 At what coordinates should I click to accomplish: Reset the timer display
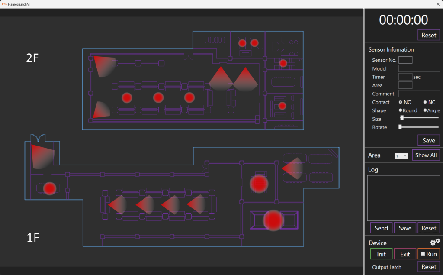coord(428,35)
